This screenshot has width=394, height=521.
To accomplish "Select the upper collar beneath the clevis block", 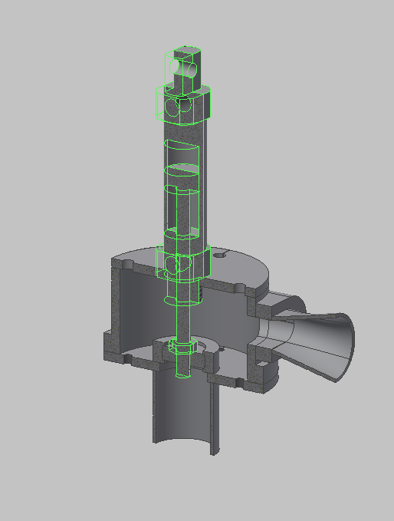I will (x=183, y=104).
